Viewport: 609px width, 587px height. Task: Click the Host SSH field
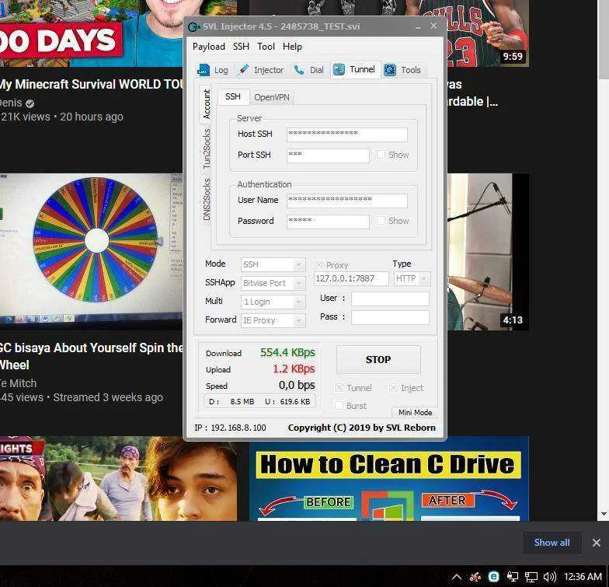coord(346,134)
